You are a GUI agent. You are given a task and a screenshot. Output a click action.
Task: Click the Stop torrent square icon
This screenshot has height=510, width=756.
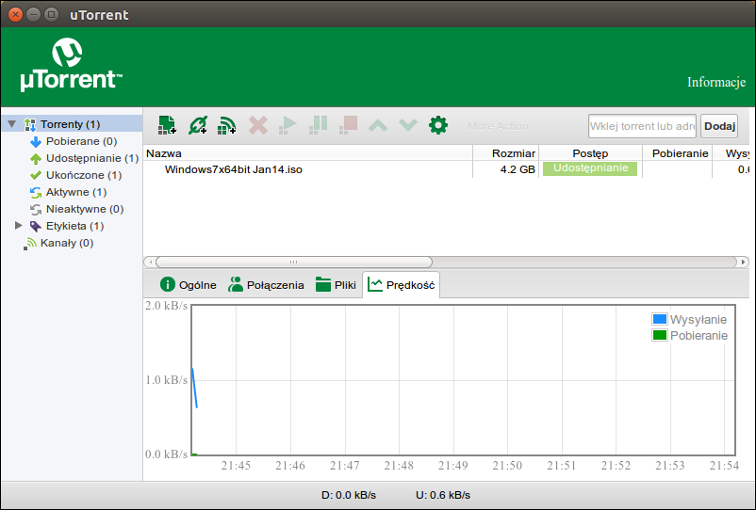tap(348, 125)
